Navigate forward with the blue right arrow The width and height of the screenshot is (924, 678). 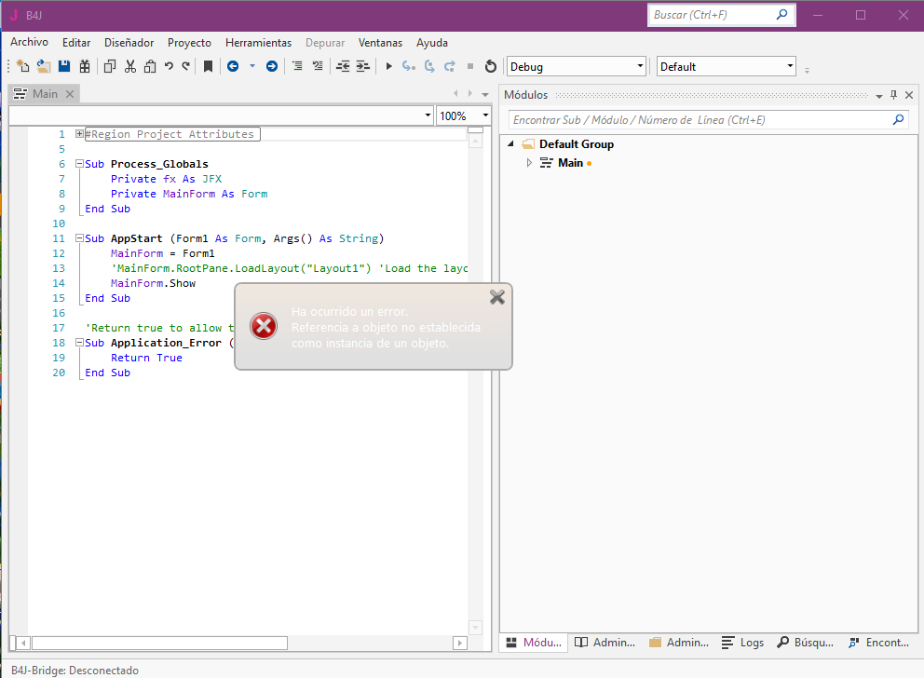[271, 66]
